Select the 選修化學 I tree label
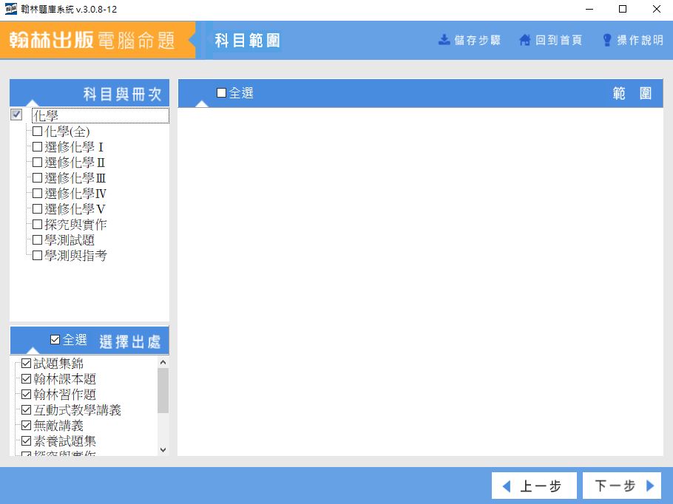This screenshot has height=504, width=673. click(74, 147)
